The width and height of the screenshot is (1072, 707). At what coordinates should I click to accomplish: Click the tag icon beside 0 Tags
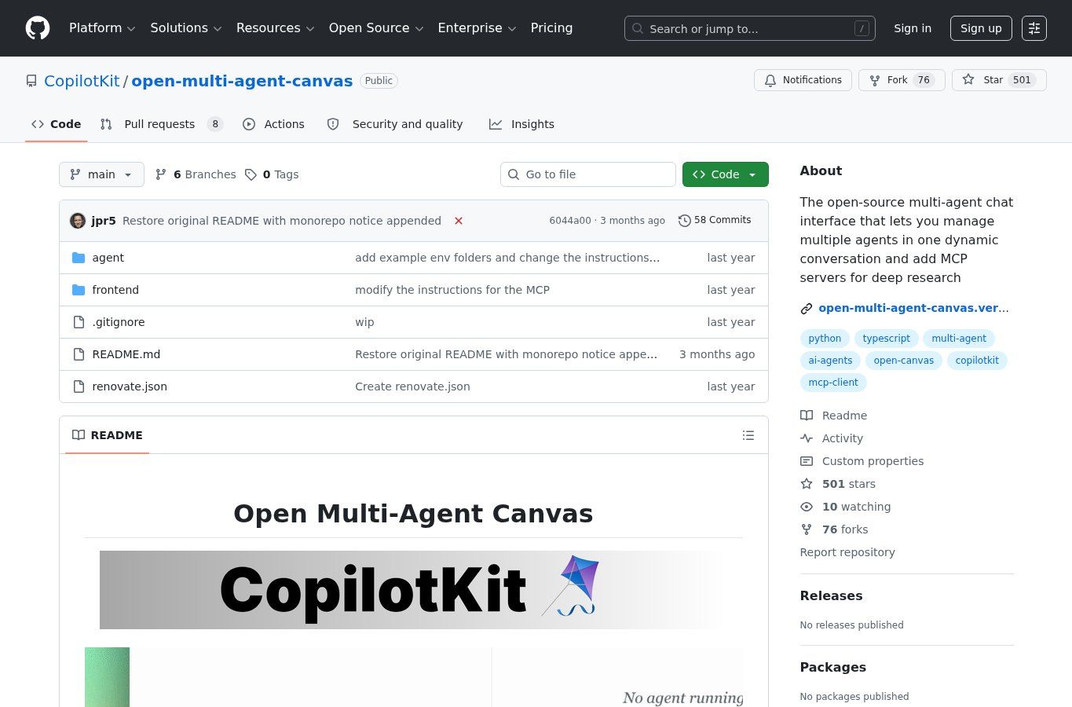point(251,174)
